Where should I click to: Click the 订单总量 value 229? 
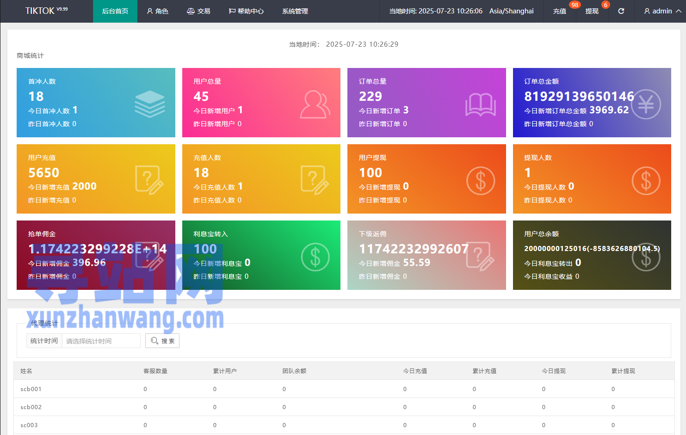click(x=371, y=96)
